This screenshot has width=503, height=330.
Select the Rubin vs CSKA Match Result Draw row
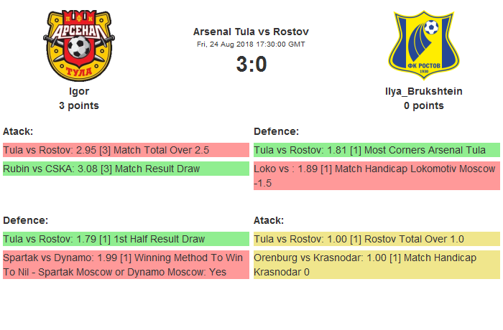[x=125, y=169]
